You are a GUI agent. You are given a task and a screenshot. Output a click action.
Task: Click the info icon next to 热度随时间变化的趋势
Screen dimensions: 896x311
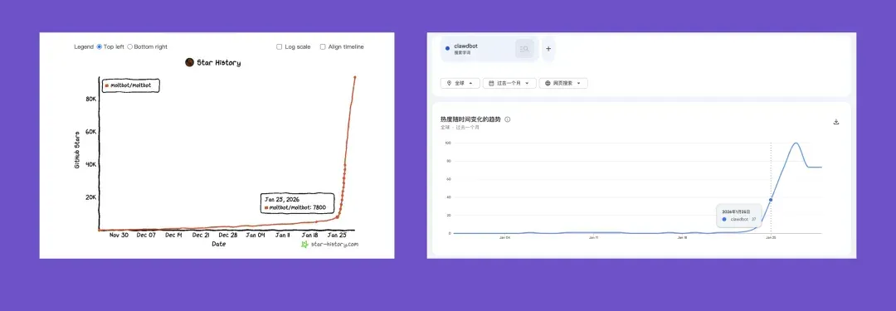pyautogui.click(x=508, y=119)
